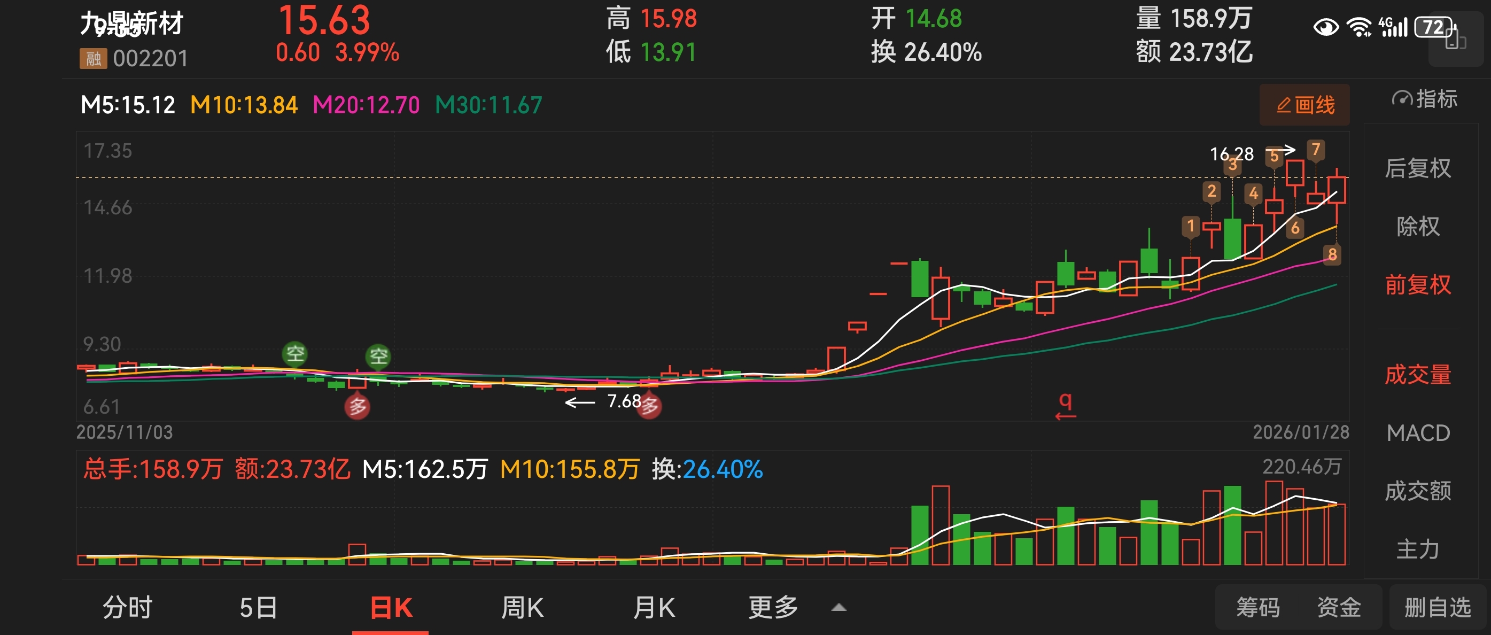Switch to the 分时 tab
1491x635 pixels.
127,608
